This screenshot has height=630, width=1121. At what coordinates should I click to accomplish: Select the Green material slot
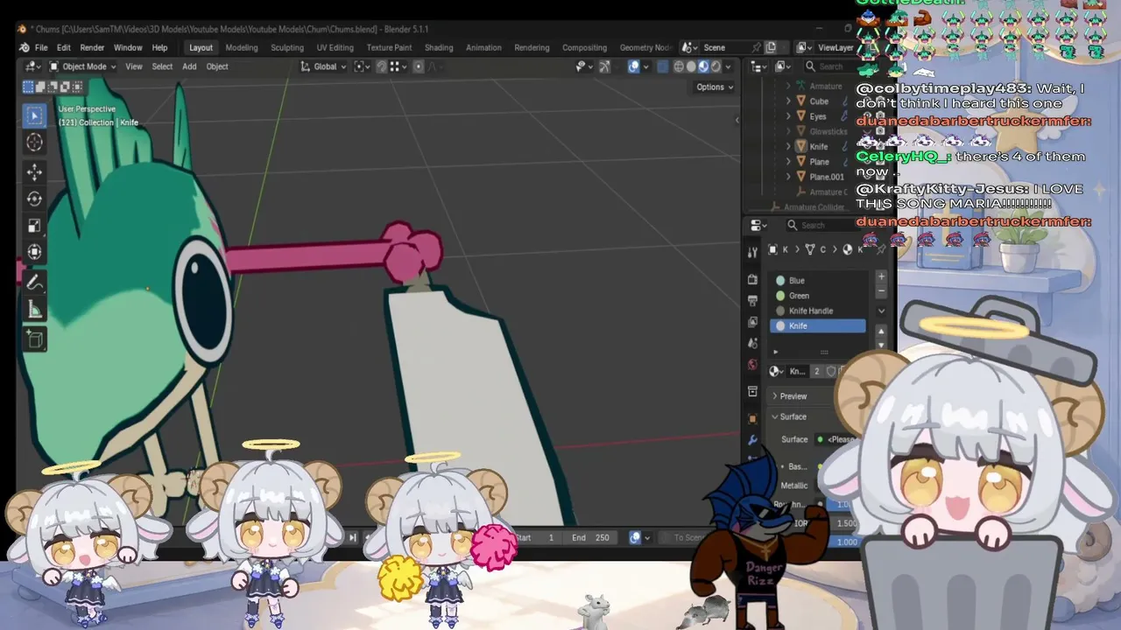coord(817,296)
